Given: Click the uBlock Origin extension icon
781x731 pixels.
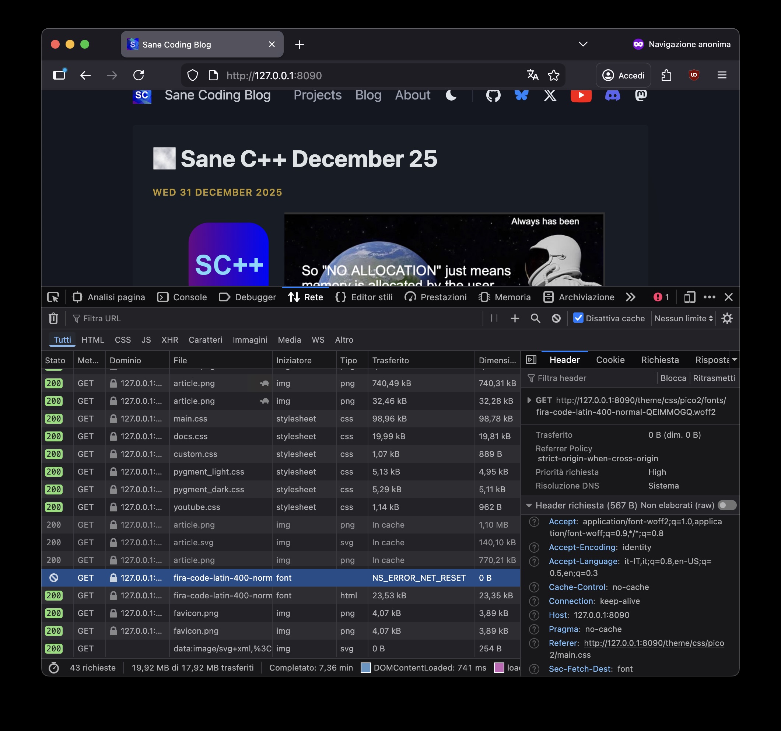Looking at the screenshot, I should click(694, 75).
